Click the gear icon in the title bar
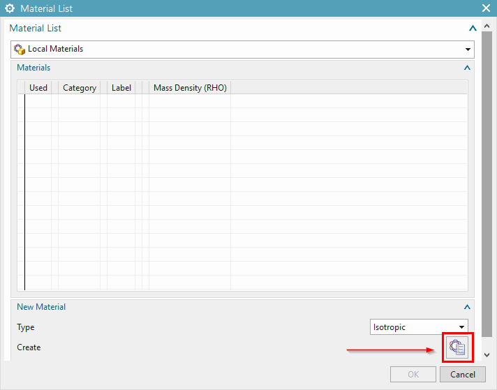This screenshot has width=497, height=390. [10, 9]
